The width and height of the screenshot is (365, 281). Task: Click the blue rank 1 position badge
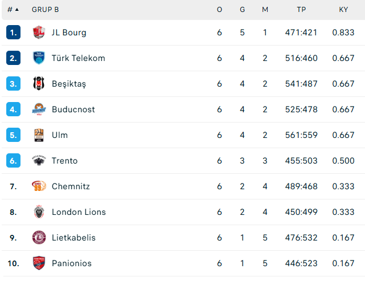point(14,32)
